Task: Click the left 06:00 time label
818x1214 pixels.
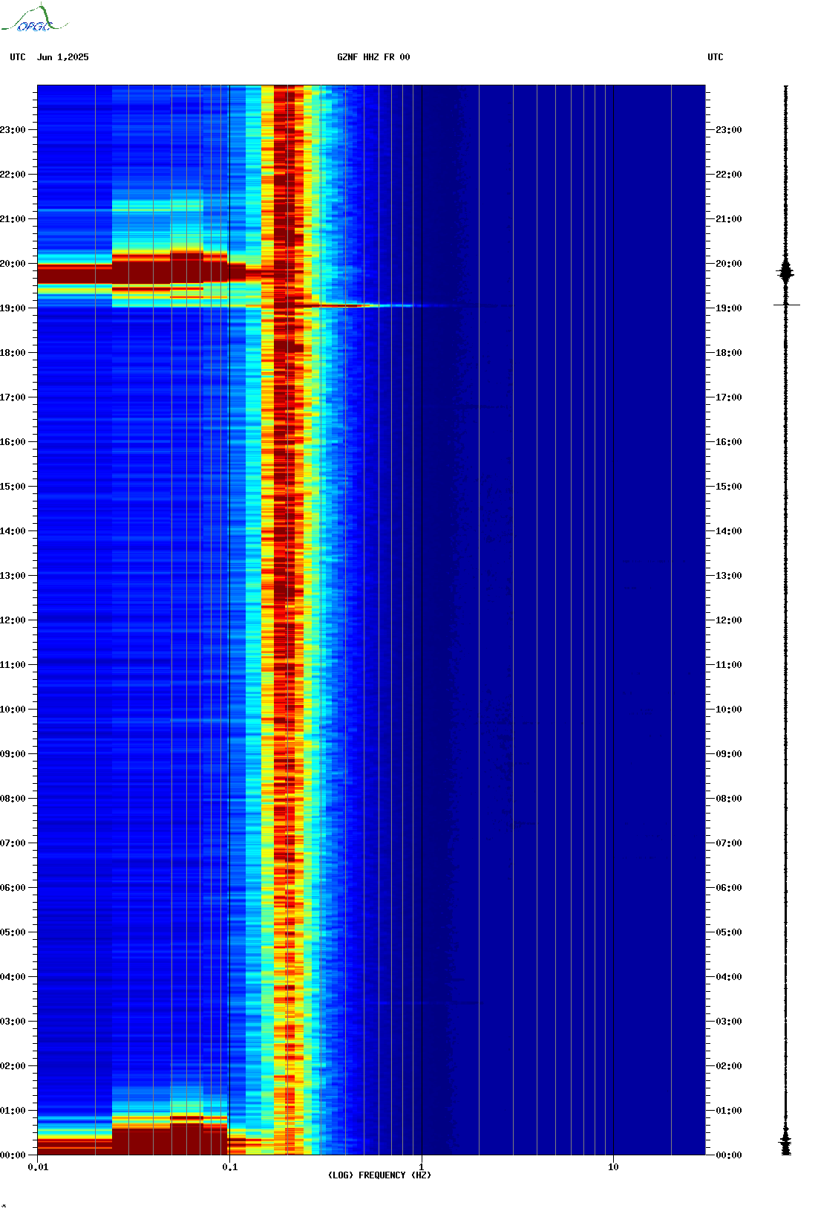Action: [x=13, y=888]
